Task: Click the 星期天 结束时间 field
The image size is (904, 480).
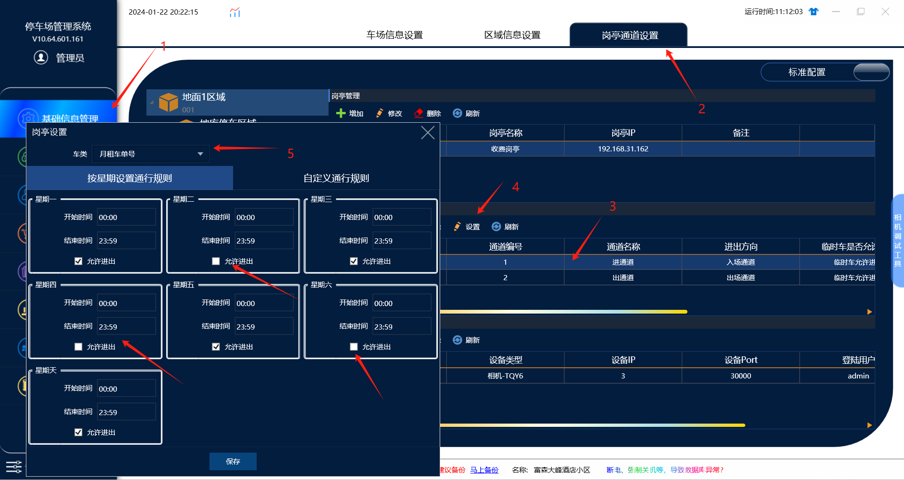Action: [126, 412]
